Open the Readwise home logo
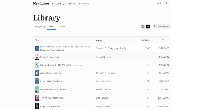Image resolution: width=209 pixels, height=110 pixels. click(41, 3)
